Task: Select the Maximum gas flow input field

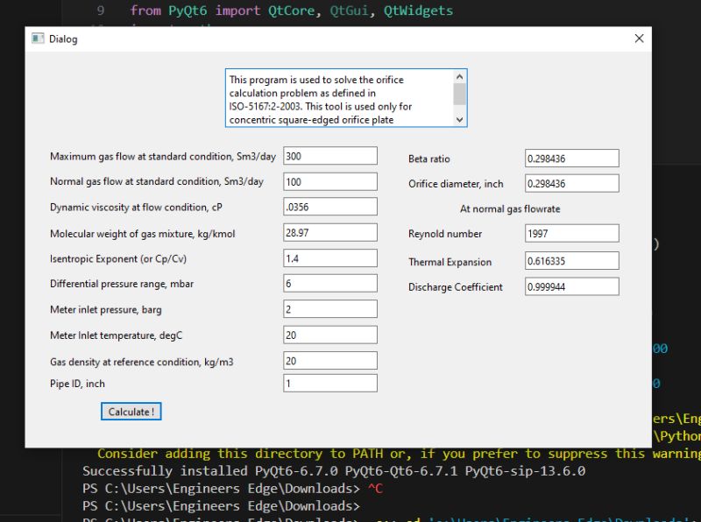Action: [x=329, y=155]
